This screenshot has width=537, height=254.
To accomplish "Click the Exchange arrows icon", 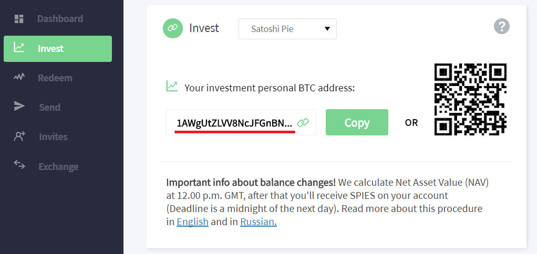I will click(x=19, y=165).
